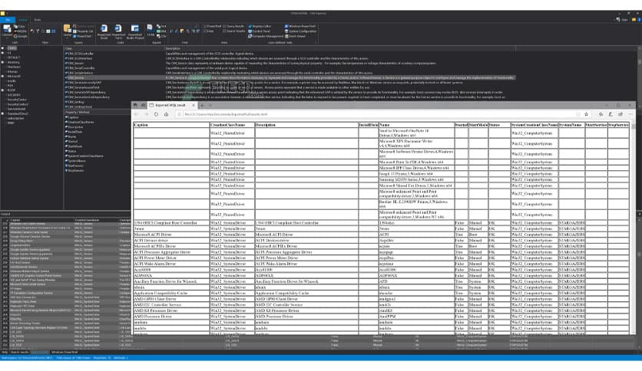The height and width of the screenshot is (371, 642).
Task: Open MSDN lookup from the ribbon
Action: pos(20,31)
